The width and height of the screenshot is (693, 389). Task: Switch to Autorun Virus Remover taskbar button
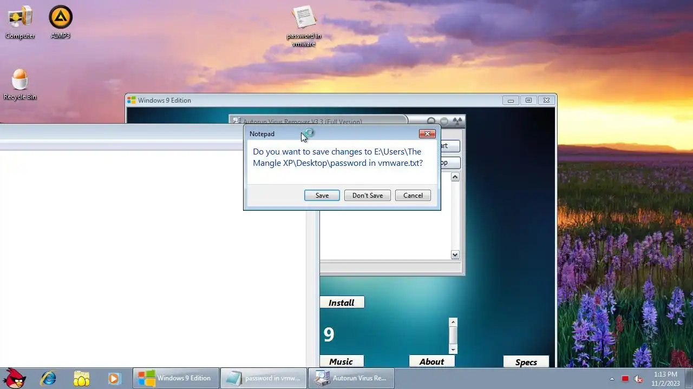tap(351, 378)
